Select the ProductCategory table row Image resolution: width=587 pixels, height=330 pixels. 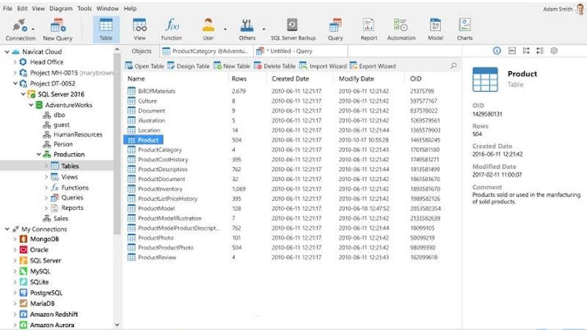point(291,150)
